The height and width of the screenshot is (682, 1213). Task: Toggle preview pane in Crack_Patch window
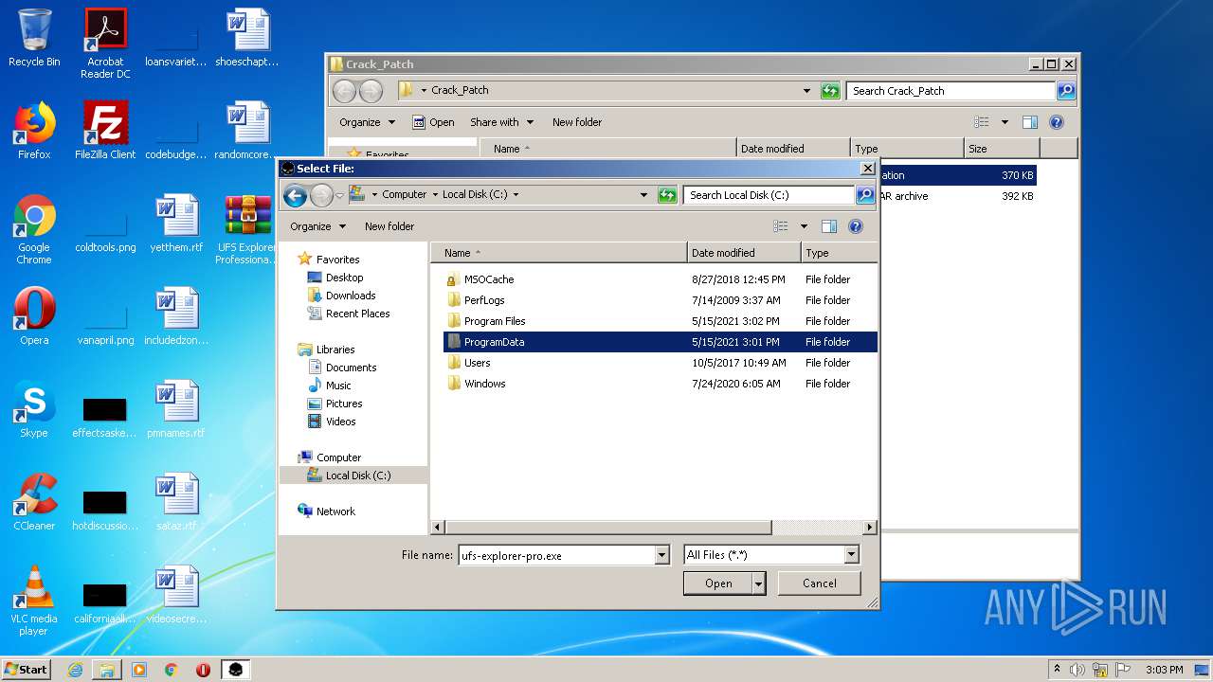point(1030,122)
